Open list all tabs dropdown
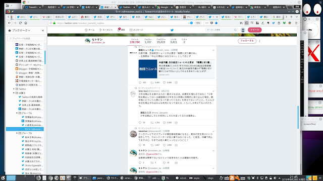323x181 pixels. coord(297,17)
